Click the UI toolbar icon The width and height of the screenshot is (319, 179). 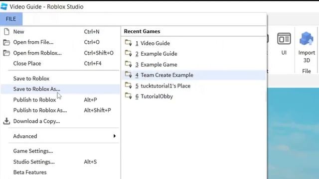pos(284,39)
